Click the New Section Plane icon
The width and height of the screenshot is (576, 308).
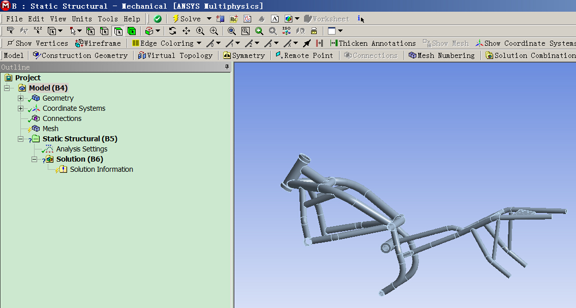[221, 19]
